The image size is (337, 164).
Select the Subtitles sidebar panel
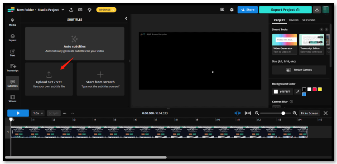[13, 83]
